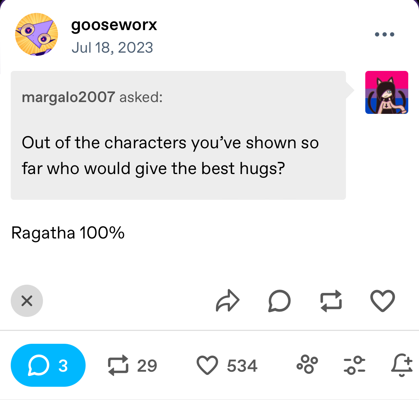Image resolution: width=419 pixels, height=400 pixels.
Task: Click the Ragatha 100% answer text
Action: pyautogui.click(x=68, y=233)
